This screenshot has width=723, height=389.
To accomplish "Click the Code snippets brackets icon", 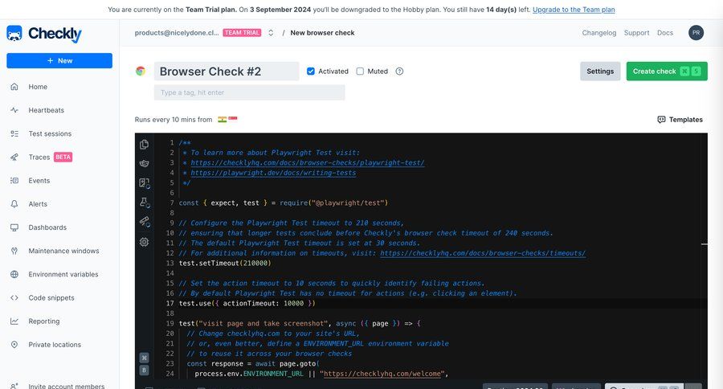I will (14, 297).
